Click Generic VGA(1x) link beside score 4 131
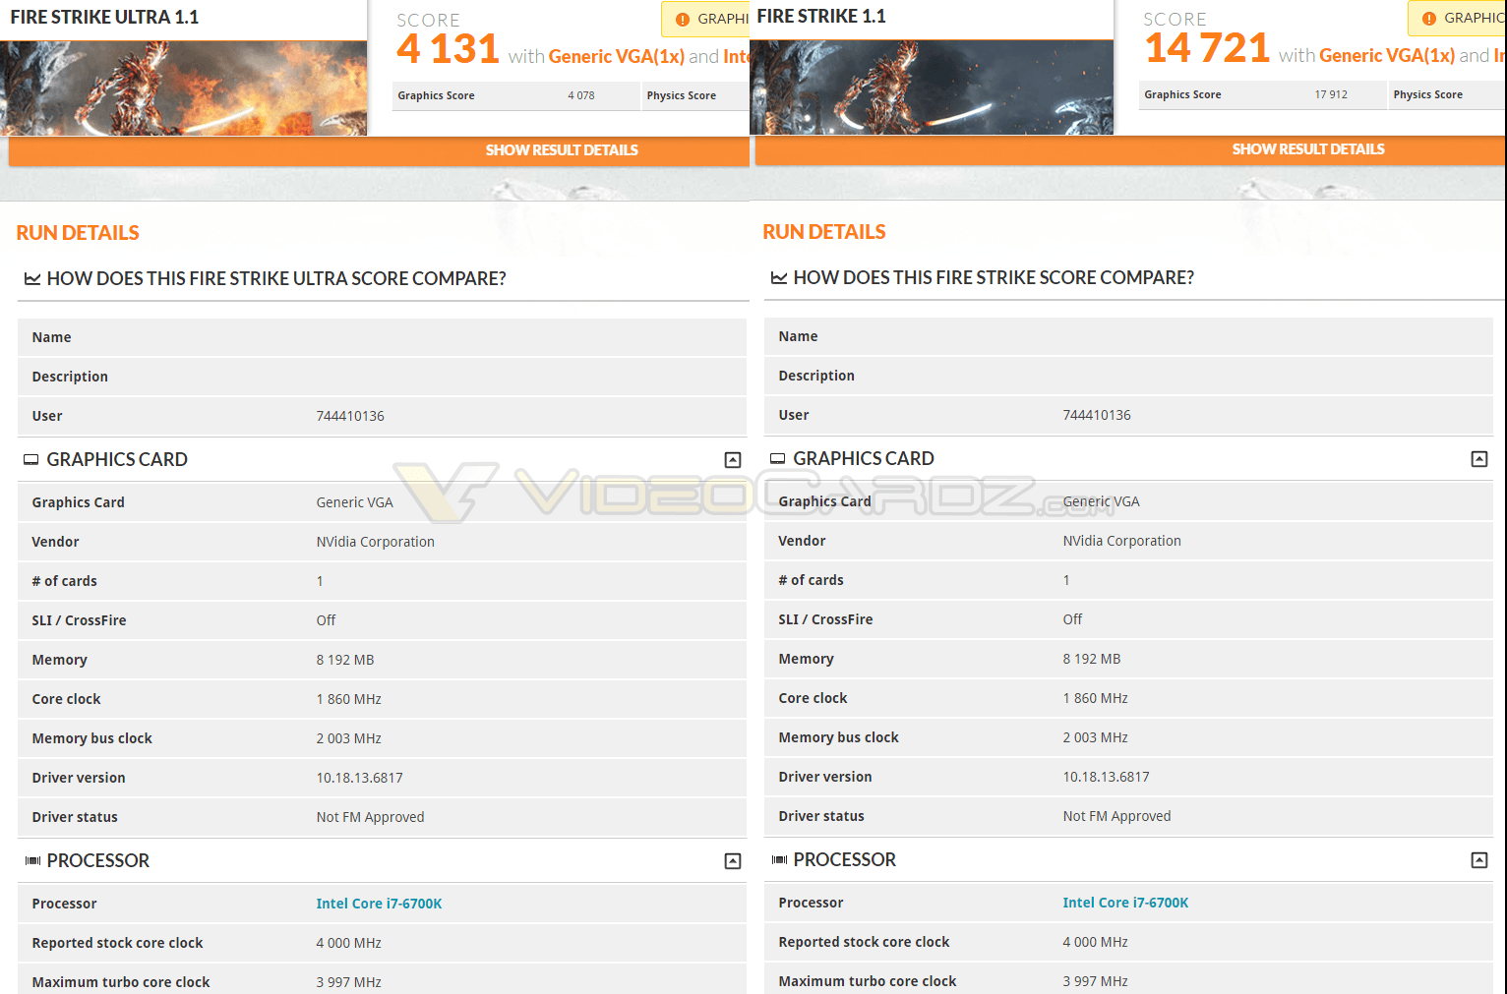Screen dimensions: 1507x994 tap(616, 57)
